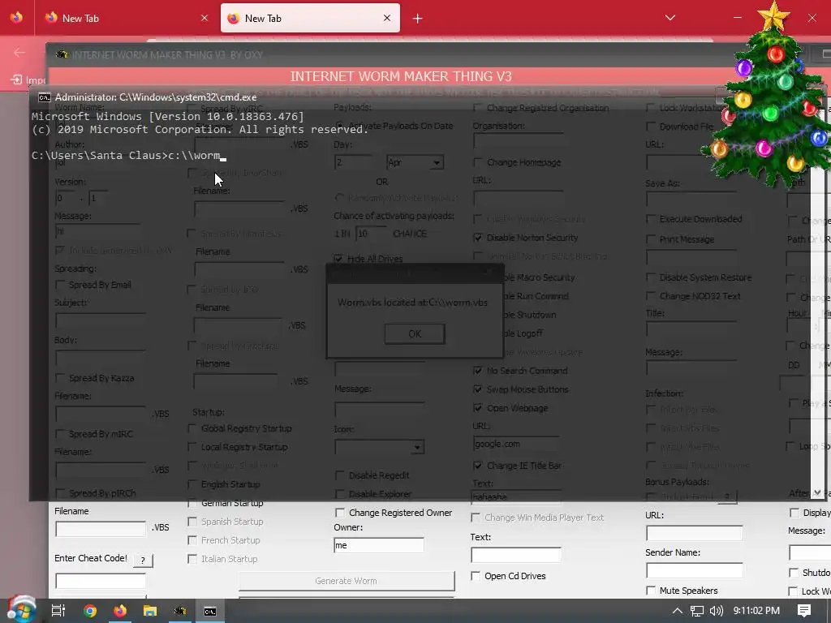Open the Firefox list all tabs chevron
The image size is (831, 623).
point(670,18)
